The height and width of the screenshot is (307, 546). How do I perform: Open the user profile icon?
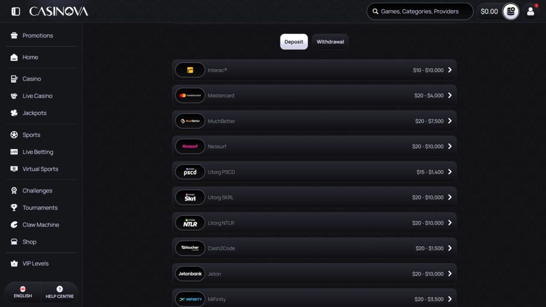pyautogui.click(x=531, y=12)
